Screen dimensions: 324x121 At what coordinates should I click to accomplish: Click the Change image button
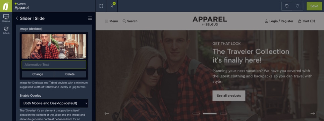point(38,74)
